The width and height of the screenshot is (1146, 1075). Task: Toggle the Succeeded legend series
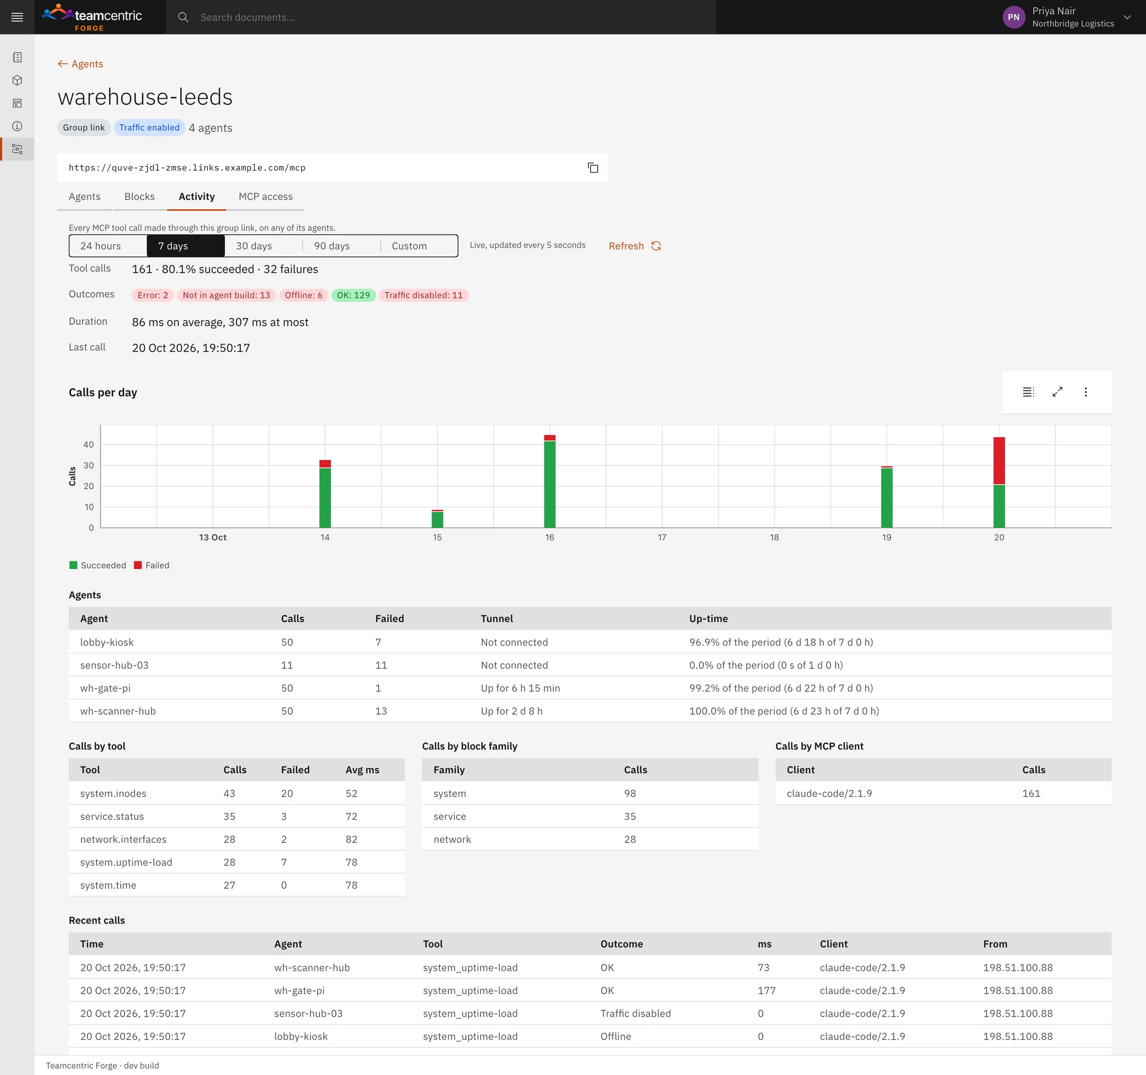[97, 565]
